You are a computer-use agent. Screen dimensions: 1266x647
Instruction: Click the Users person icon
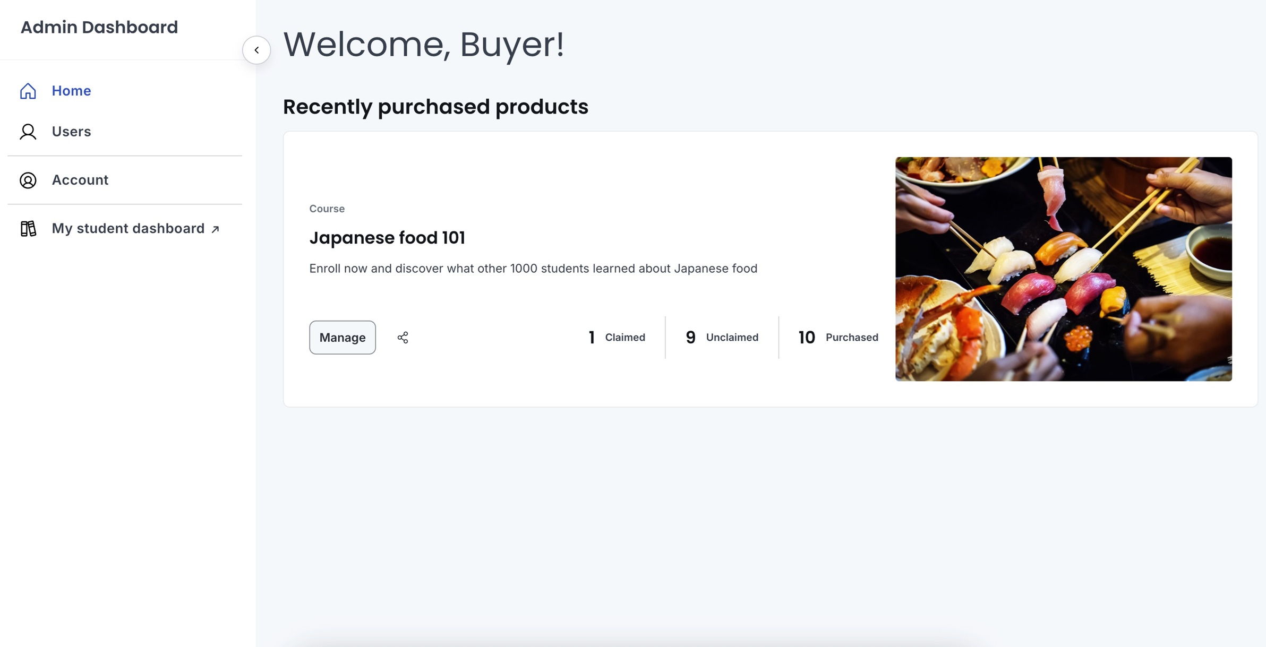(x=28, y=132)
